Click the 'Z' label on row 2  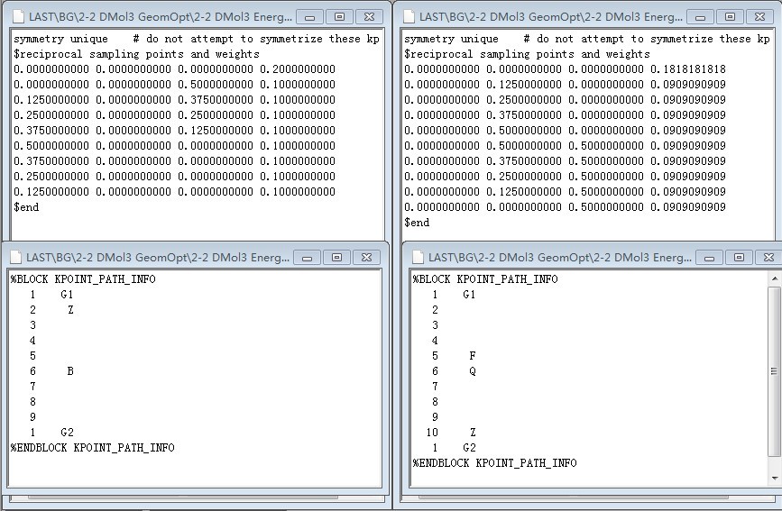coord(70,310)
